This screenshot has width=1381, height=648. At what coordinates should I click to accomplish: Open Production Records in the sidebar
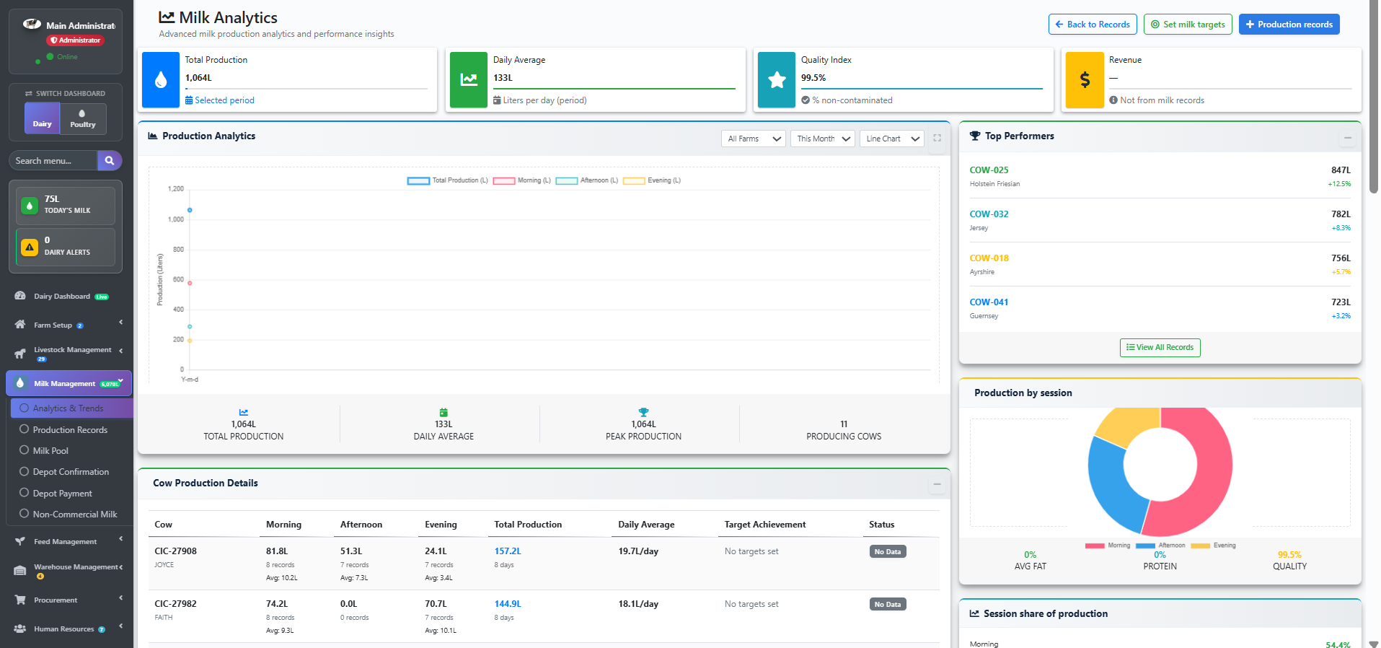pos(70,429)
